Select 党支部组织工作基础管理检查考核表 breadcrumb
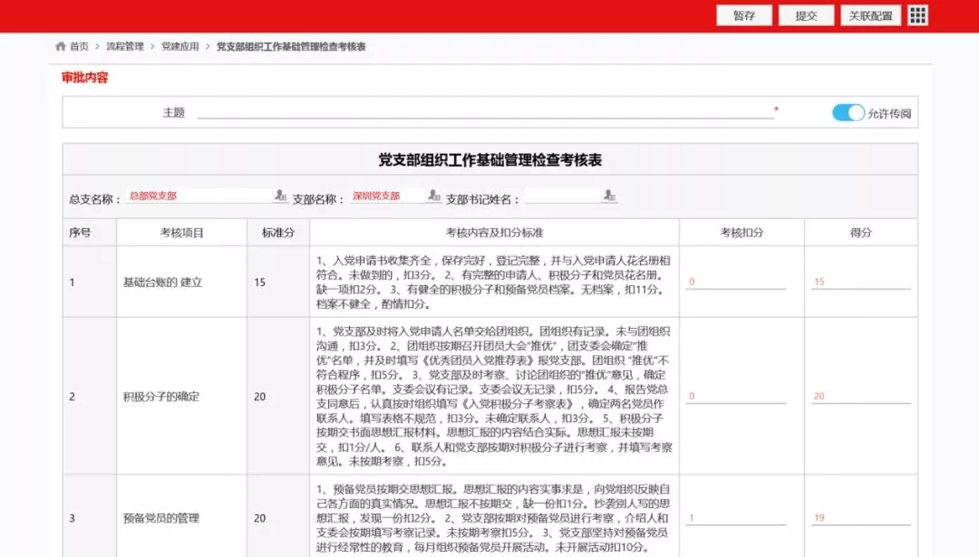 coord(291,46)
